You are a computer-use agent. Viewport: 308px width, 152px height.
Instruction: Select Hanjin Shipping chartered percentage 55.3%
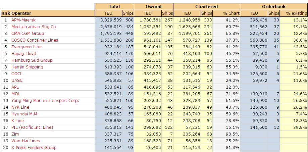[233, 67]
